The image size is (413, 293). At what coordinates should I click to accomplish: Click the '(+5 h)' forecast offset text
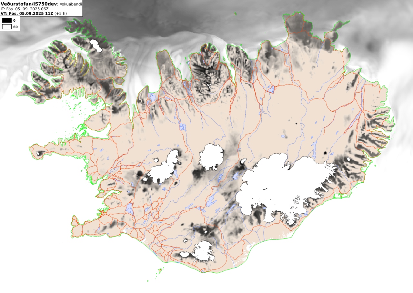(x=61, y=14)
